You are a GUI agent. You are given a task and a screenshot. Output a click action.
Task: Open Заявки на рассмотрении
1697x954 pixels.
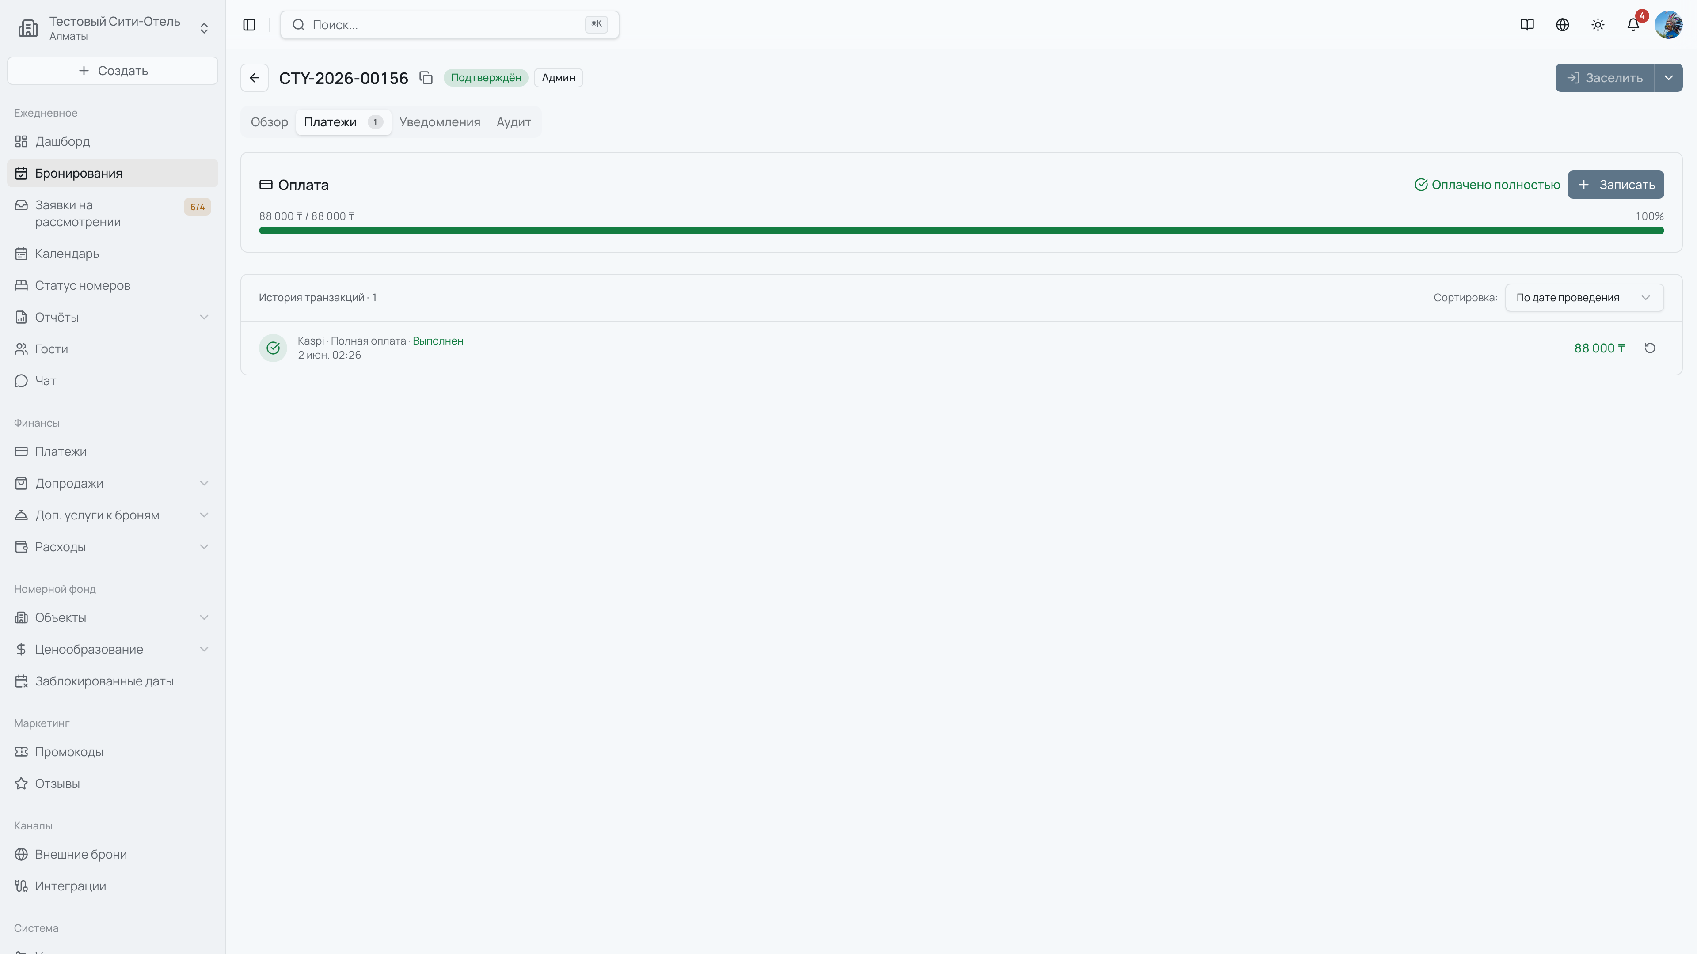click(x=113, y=213)
